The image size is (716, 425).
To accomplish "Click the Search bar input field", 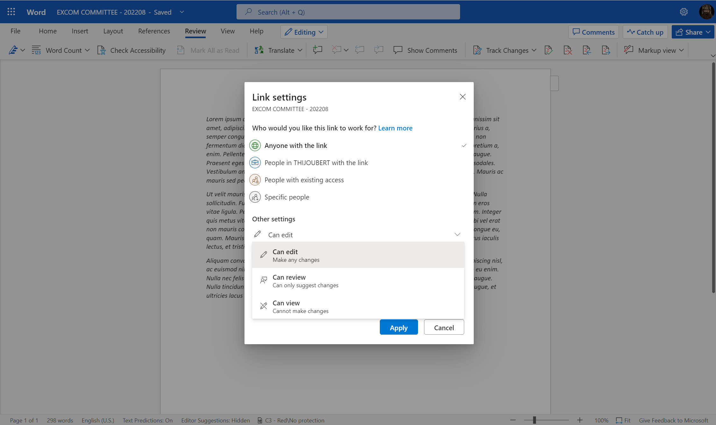I will point(348,12).
